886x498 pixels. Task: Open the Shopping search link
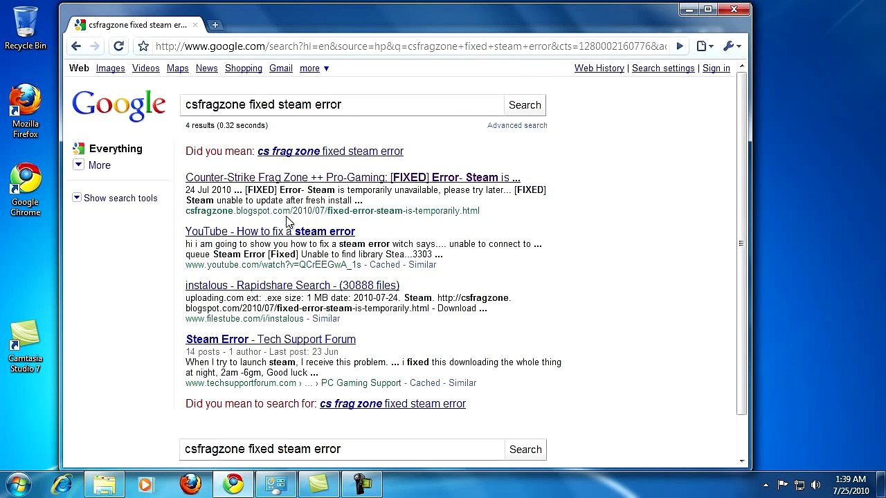[x=243, y=68]
